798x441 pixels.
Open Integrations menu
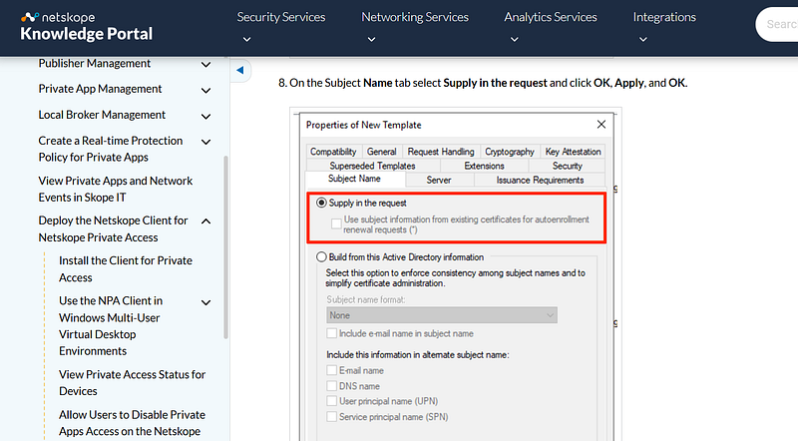coord(664,17)
